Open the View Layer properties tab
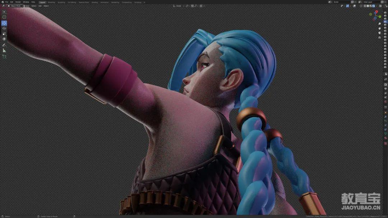This screenshot has height=218, width=388. click(x=385, y=93)
